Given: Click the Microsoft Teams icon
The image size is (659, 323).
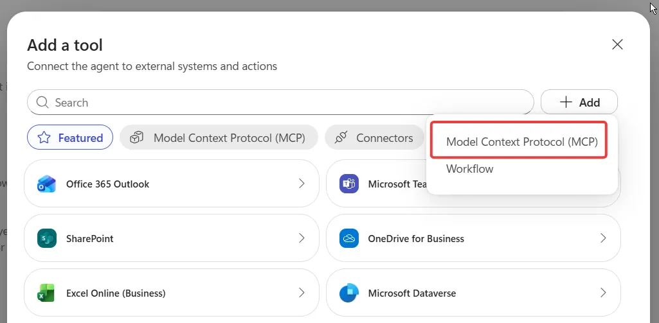Looking at the screenshot, I should (349, 184).
